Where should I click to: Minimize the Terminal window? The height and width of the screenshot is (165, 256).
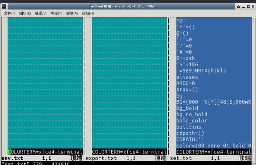[x=244, y=7]
